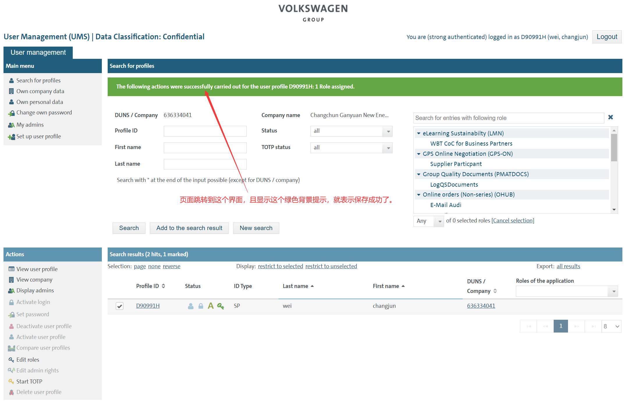
Task: Open profile D90991H link
Action: coord(148,306)
